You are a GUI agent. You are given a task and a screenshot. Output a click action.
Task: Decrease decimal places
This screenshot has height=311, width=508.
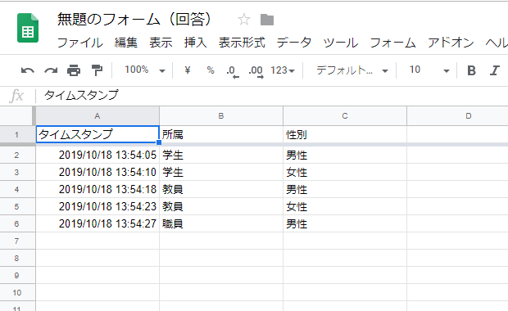(233, 71)
